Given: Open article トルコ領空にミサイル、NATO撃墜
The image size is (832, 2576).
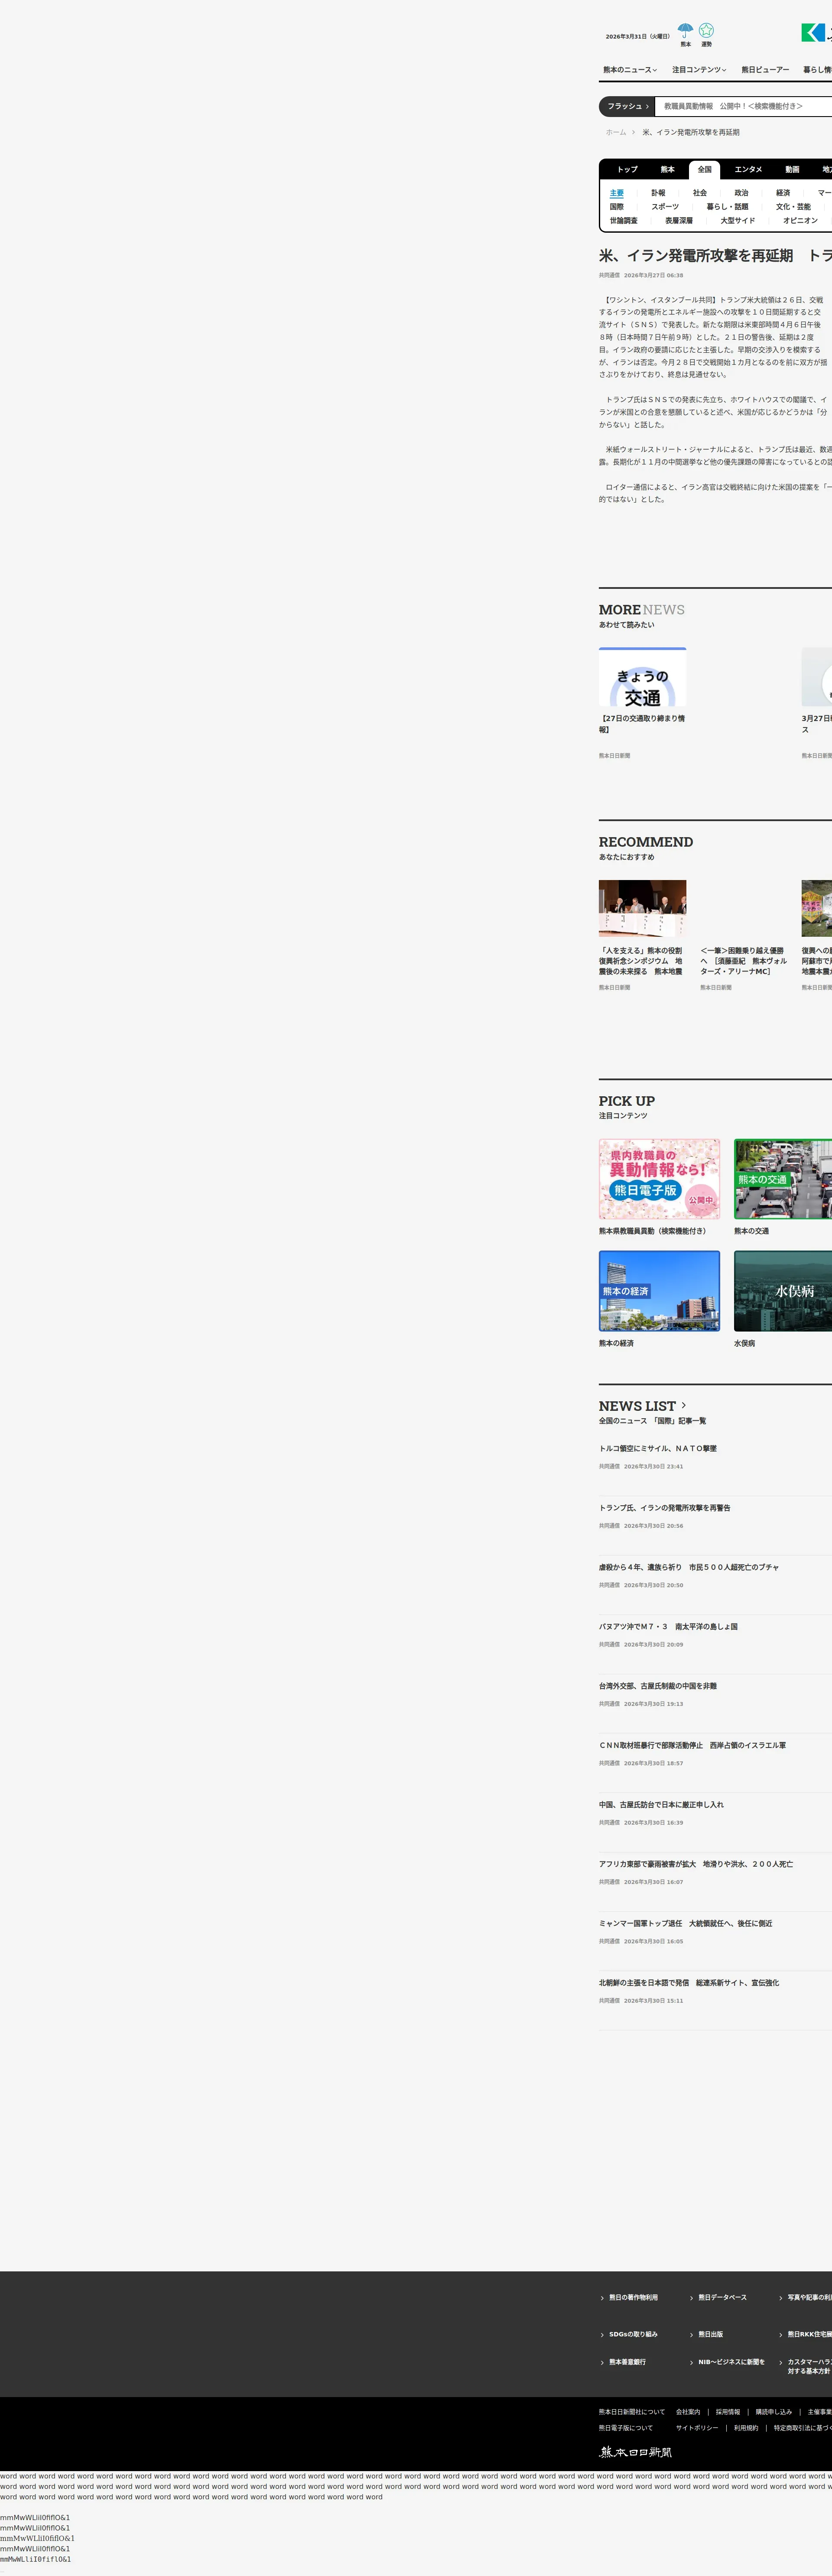Looking at the screenshot, I should click(x=658, y=1448).
